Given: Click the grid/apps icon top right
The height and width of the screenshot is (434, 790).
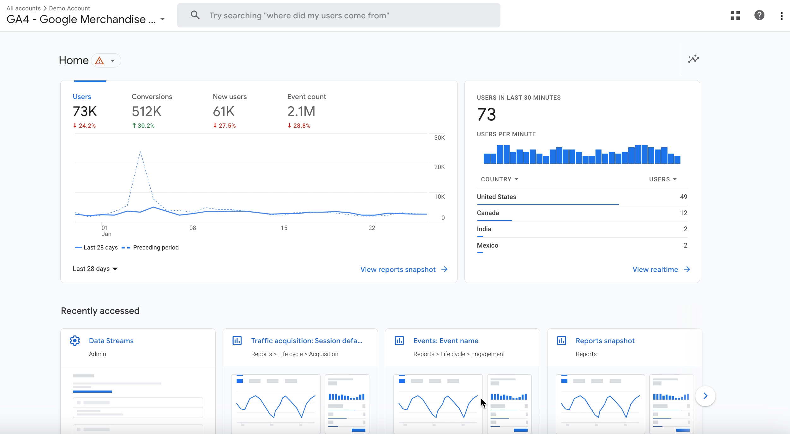Looking at the screenshot, I should [x=735, y=15].
